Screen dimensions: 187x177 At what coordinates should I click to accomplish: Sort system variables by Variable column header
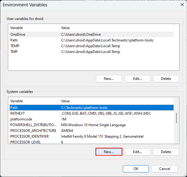[x=34, y=101]
